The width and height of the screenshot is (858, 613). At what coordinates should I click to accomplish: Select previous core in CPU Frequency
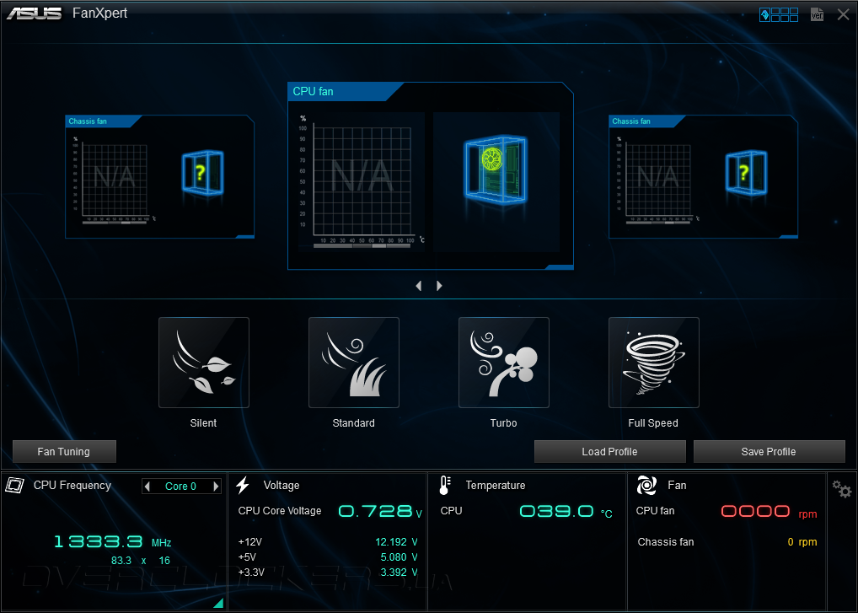[147, 486]
